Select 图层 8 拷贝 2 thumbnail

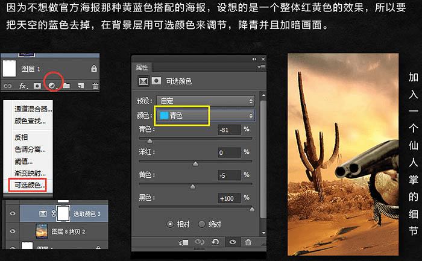pyautogui.click(x=42, y=231)
